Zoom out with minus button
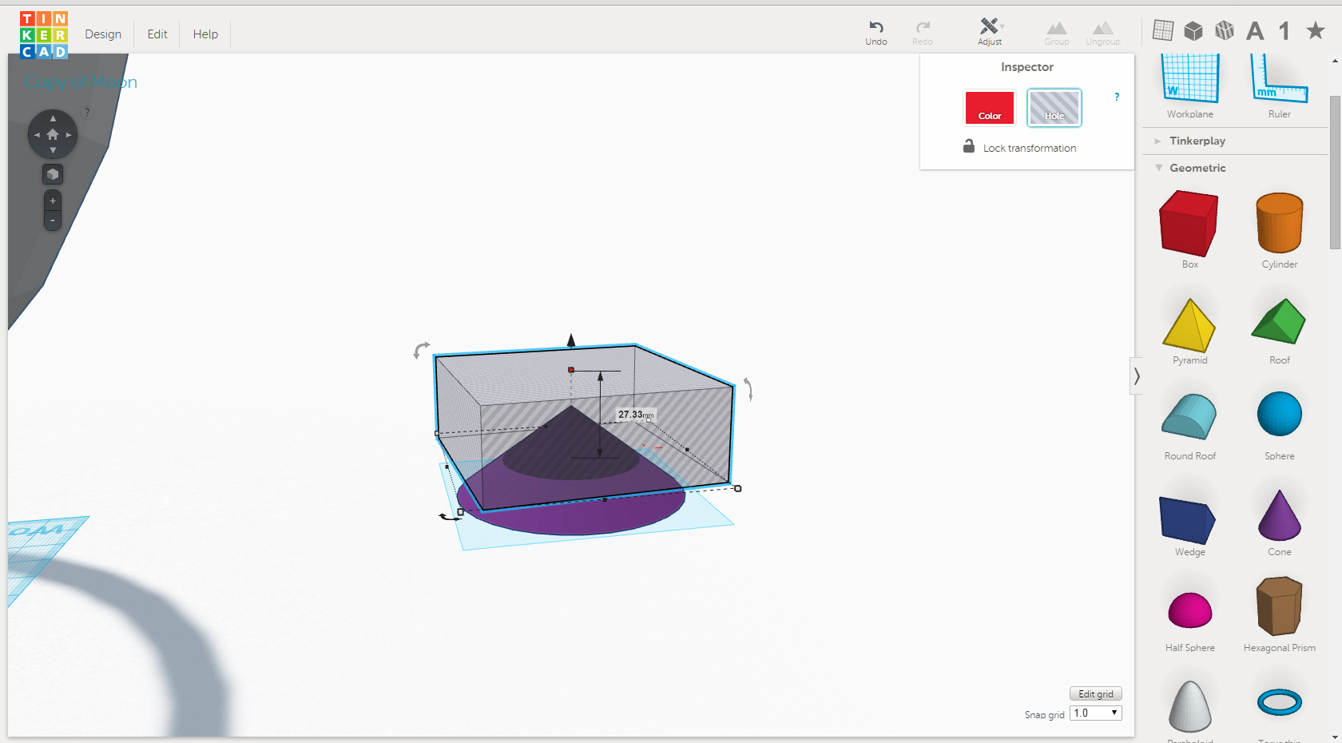This screenshot has height=743, width=1342. (x=53, y=220)
